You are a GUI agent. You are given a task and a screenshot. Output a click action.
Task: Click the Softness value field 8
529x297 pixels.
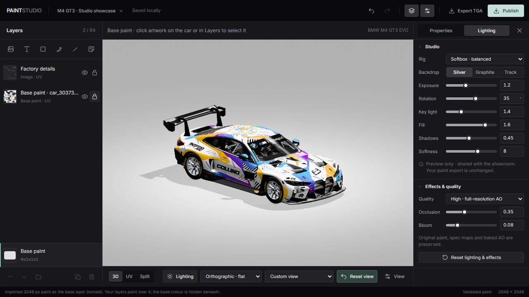[x=512, y=151]
